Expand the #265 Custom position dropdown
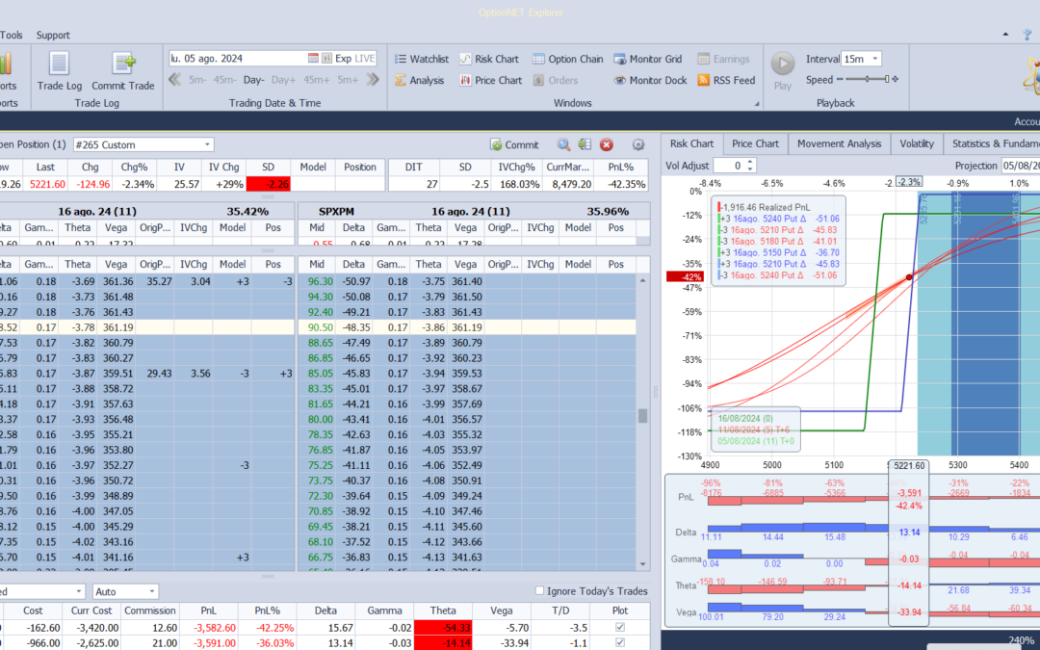Image resolution: width=1040 pixels, height=650 pixels. point(208,144)
